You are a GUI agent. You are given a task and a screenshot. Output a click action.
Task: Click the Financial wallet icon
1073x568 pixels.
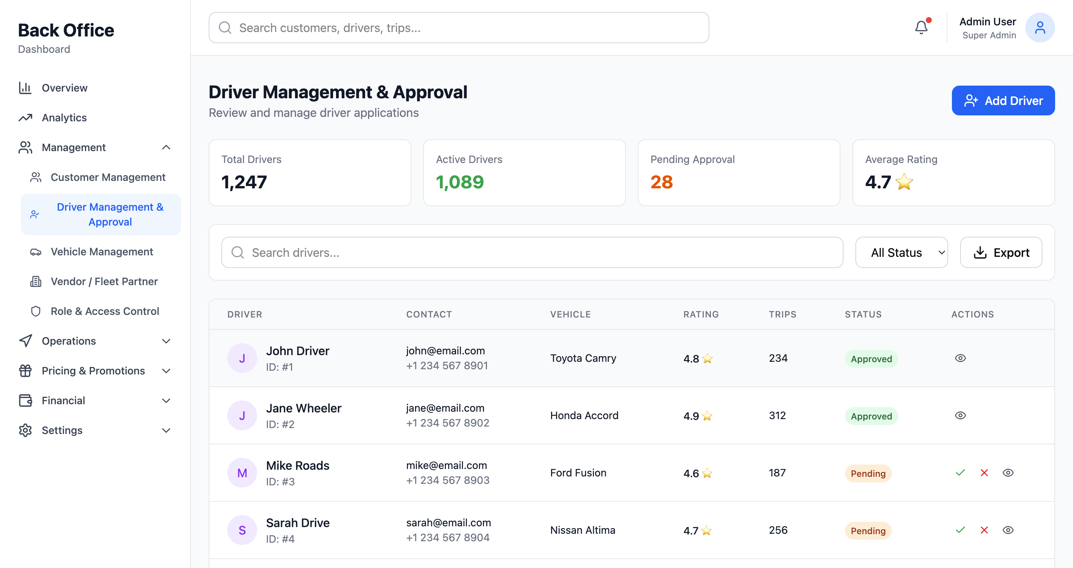[x=25, y=401]
